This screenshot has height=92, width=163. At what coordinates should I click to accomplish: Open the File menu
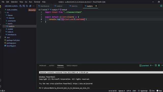tap(3, 2)
